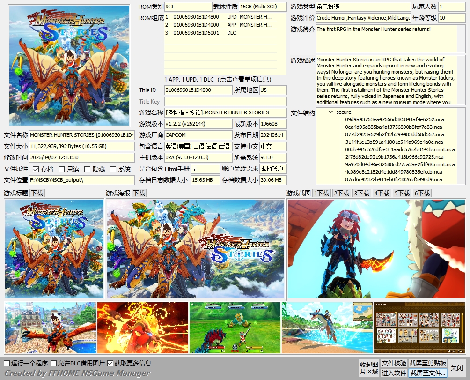Click the wide game poster banner image

tap(195, 249)
